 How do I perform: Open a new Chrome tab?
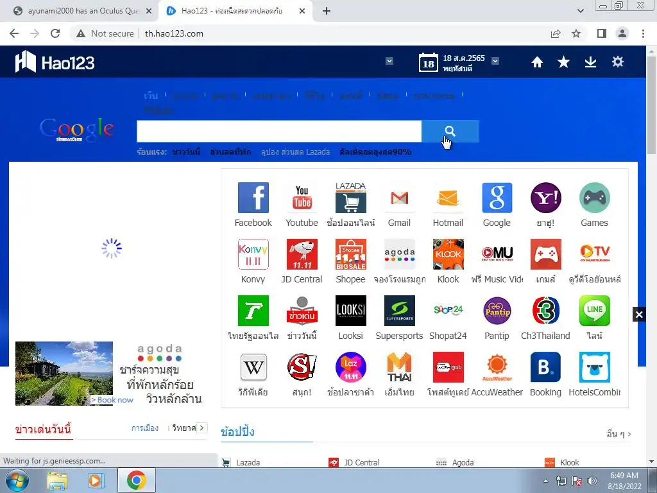tap(327, 11)
